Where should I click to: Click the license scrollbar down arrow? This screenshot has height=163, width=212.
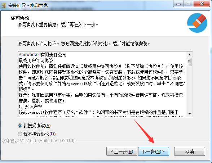[190, 114]
